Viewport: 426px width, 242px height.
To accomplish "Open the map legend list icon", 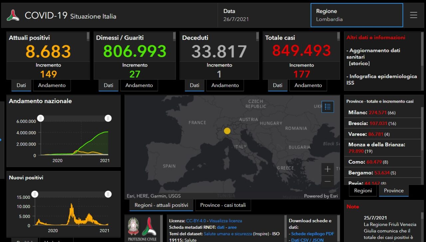I will click(327, 107).
